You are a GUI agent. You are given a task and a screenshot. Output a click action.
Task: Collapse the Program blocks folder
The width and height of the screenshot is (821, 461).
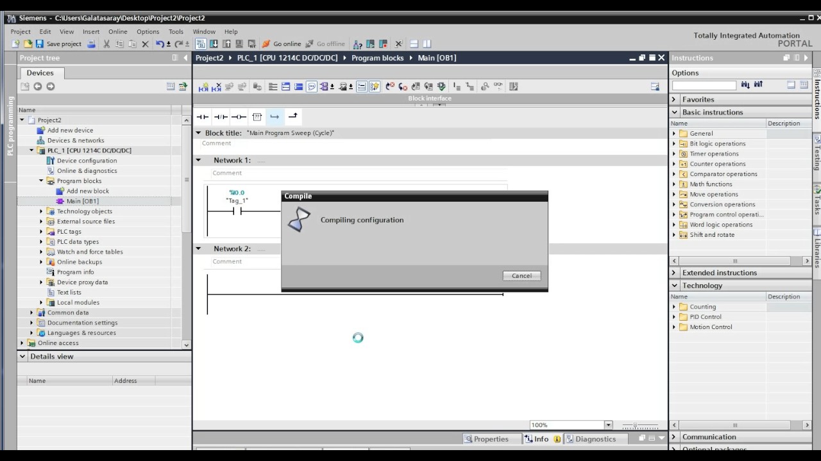point(41,181)
